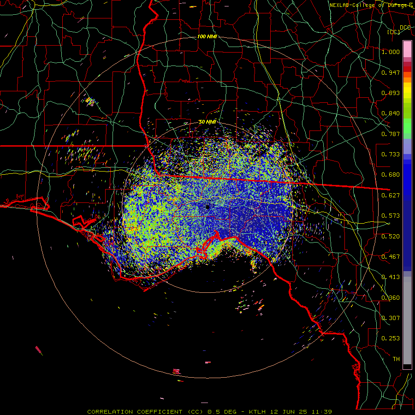Select the pink top segment of the color bar
This screenshot has height=415, width=415.
(x=407, y=49)
